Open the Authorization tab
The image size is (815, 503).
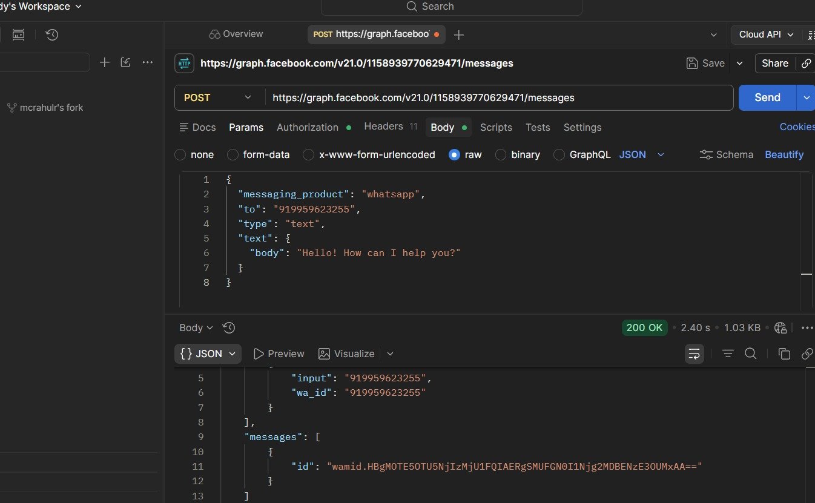point(314,127)
